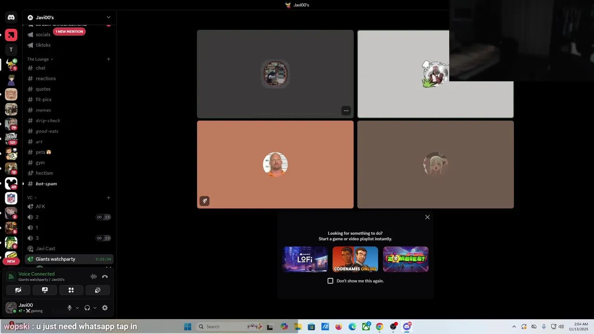Select the Giants watchparty voice channel
This screenshot has height=334, width=594.
pos(69,259)
